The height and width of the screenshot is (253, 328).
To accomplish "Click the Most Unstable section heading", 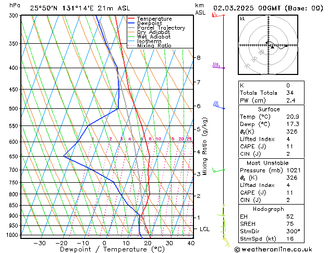I will (x=269, y=162).
